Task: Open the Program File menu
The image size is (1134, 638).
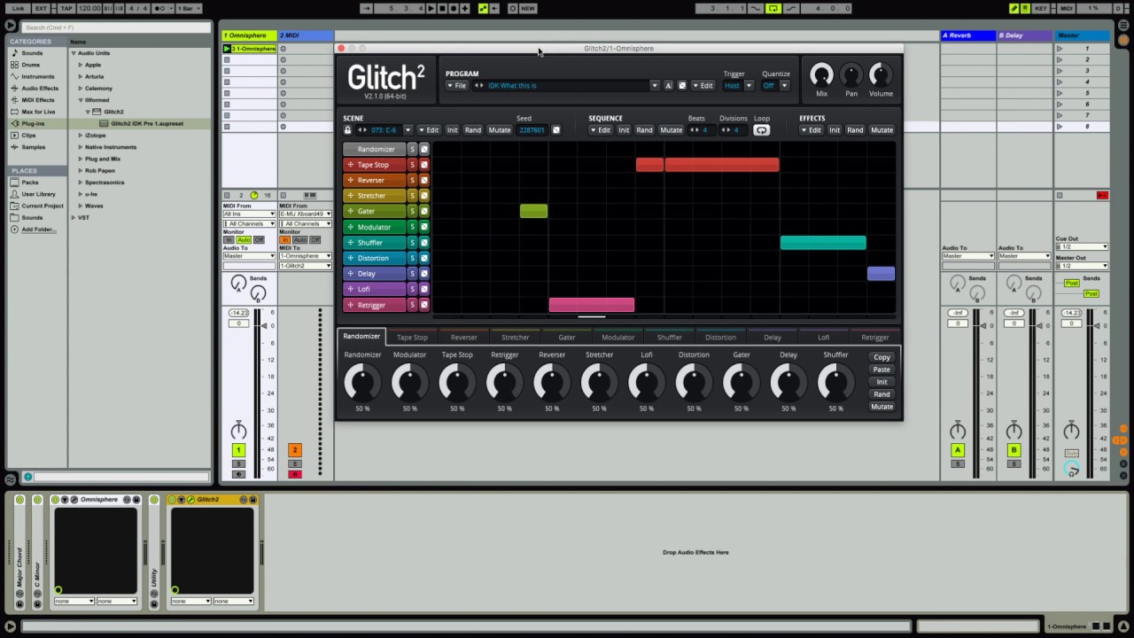Action: [457, 86]
